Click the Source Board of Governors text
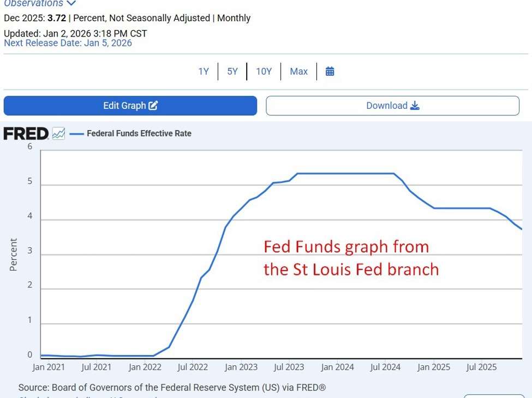The image size is (532, 398). [x=172, y=388]
